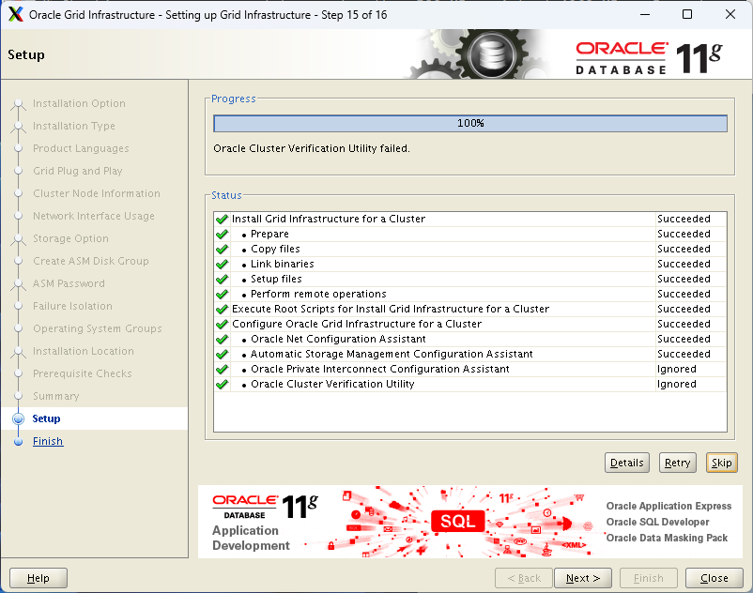This screenshot has height=593, width=753.
Task: Select ASM Password step in sidebar
Action: 69,283
